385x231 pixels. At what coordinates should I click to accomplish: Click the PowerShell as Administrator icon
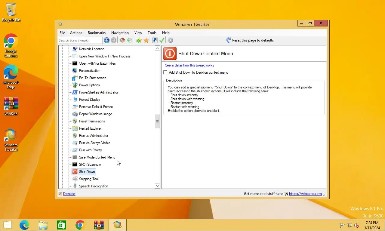point(75,92)
